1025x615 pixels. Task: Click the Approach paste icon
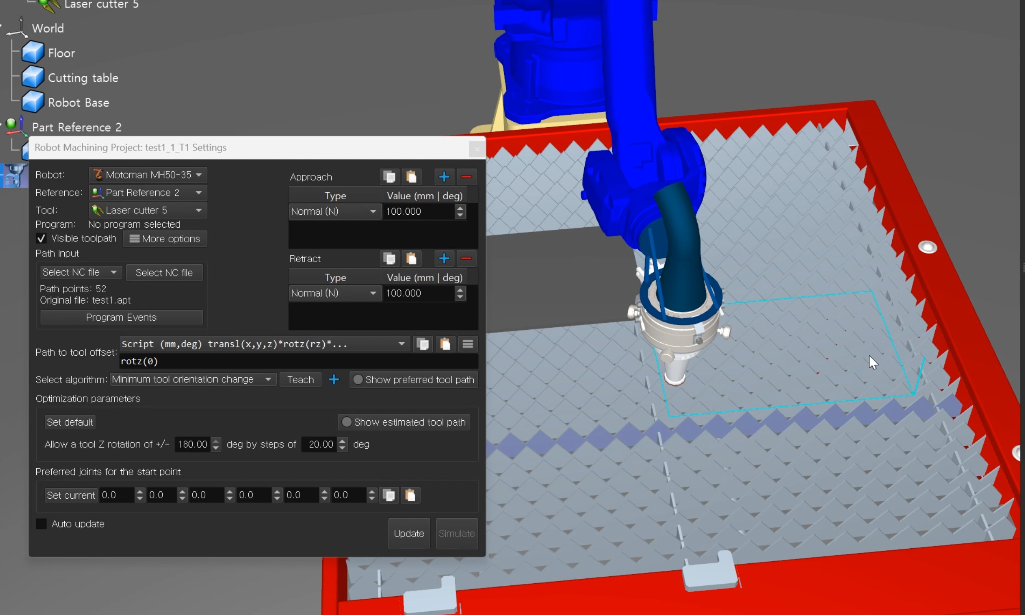pyautogui.click(x=411, y=177)
